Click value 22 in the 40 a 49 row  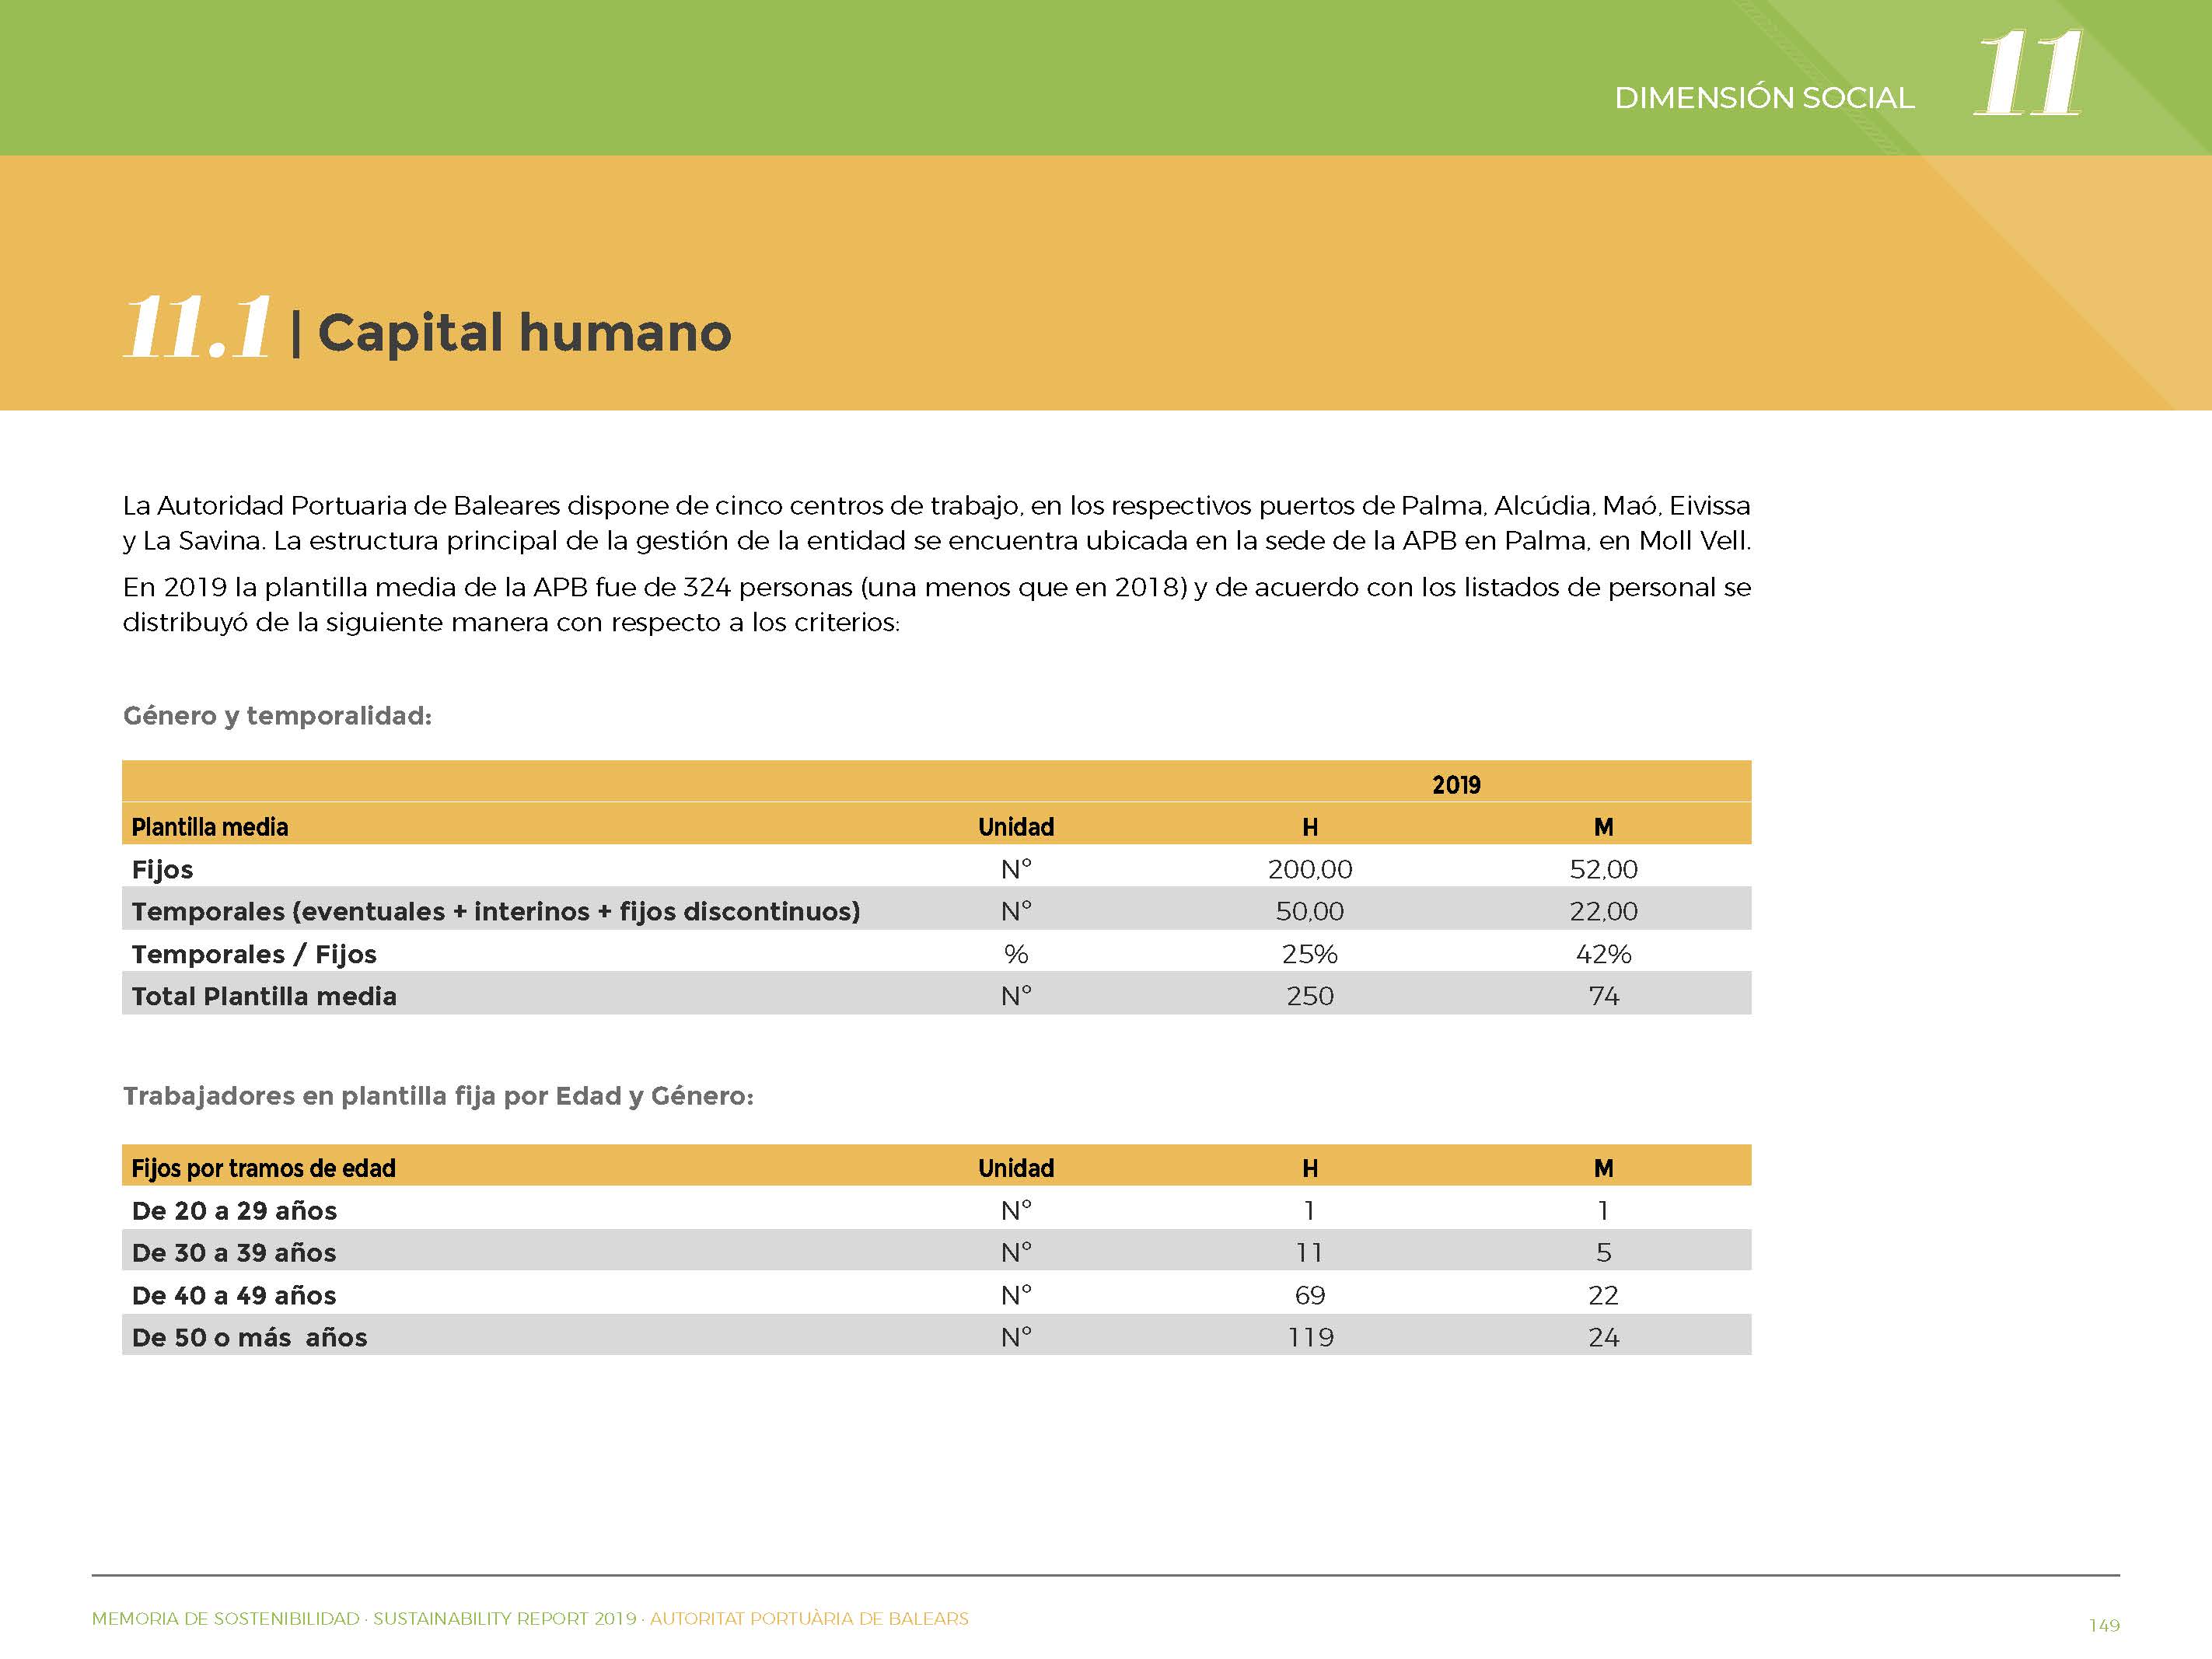pos(1603,1296)
